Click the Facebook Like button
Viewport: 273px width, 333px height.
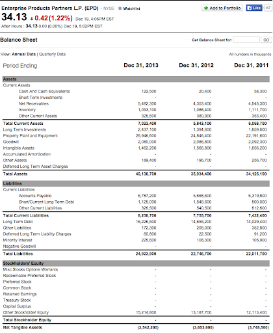[x=254, y=8]
